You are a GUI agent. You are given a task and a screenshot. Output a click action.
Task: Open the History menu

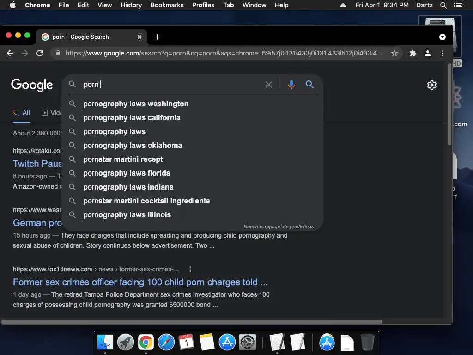131,5
